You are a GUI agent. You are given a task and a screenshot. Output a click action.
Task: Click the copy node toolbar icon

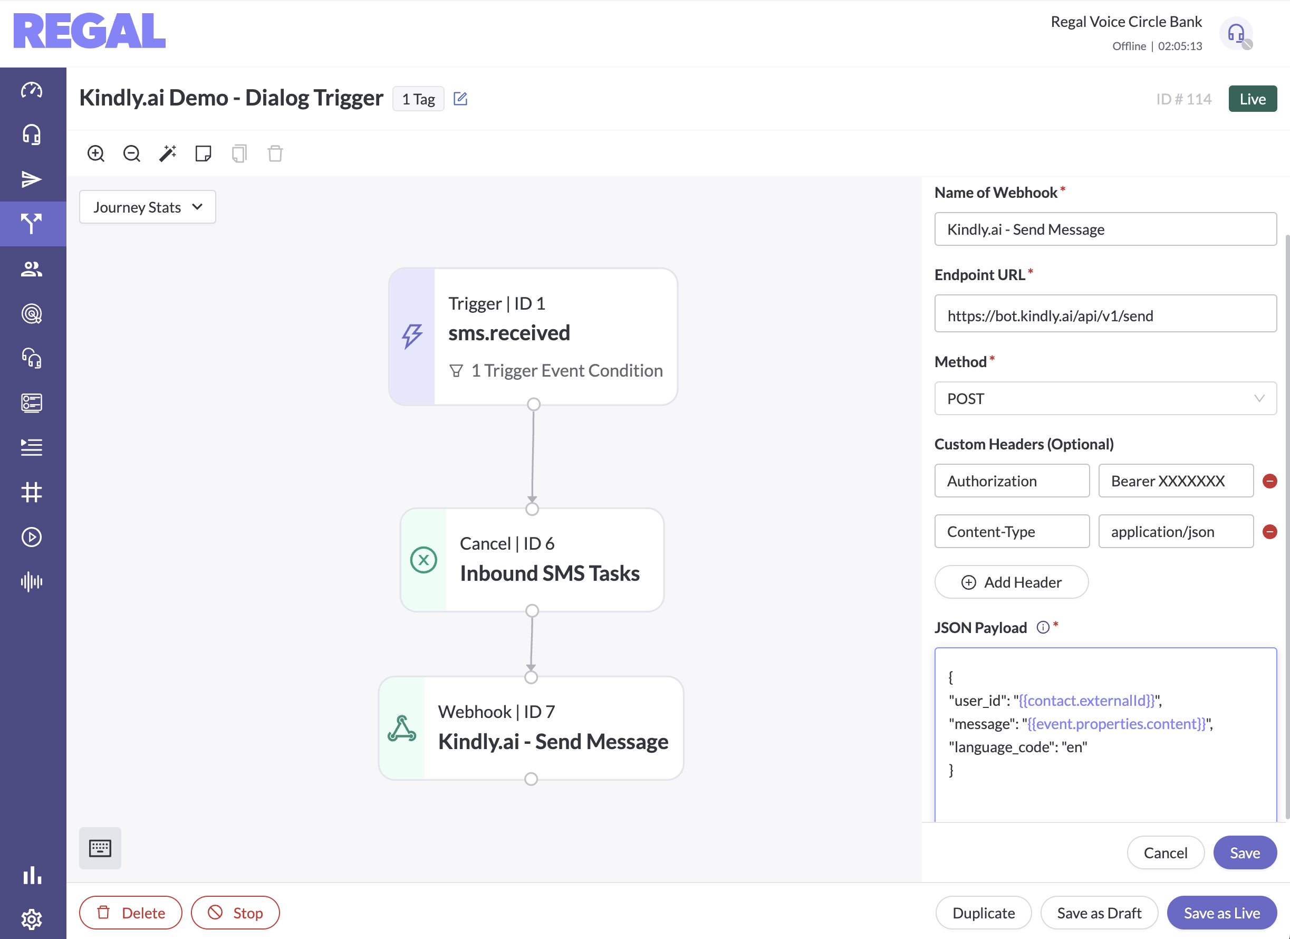[x=239, y=153]
